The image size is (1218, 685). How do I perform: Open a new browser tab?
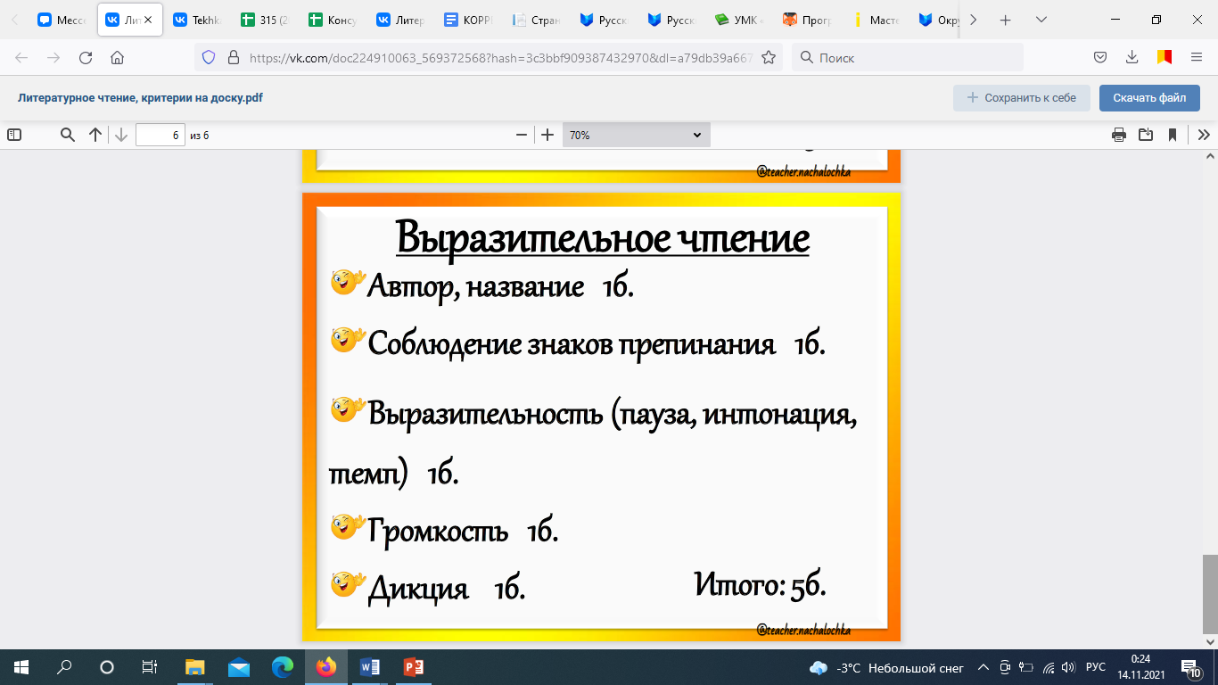click(x=1006, y=20)
